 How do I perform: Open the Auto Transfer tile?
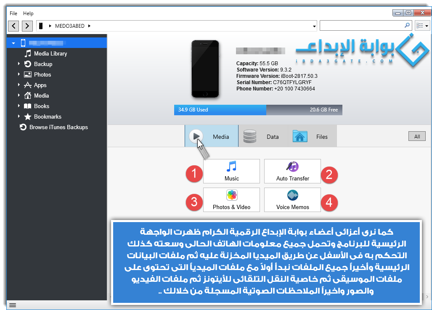coord(292,171)
